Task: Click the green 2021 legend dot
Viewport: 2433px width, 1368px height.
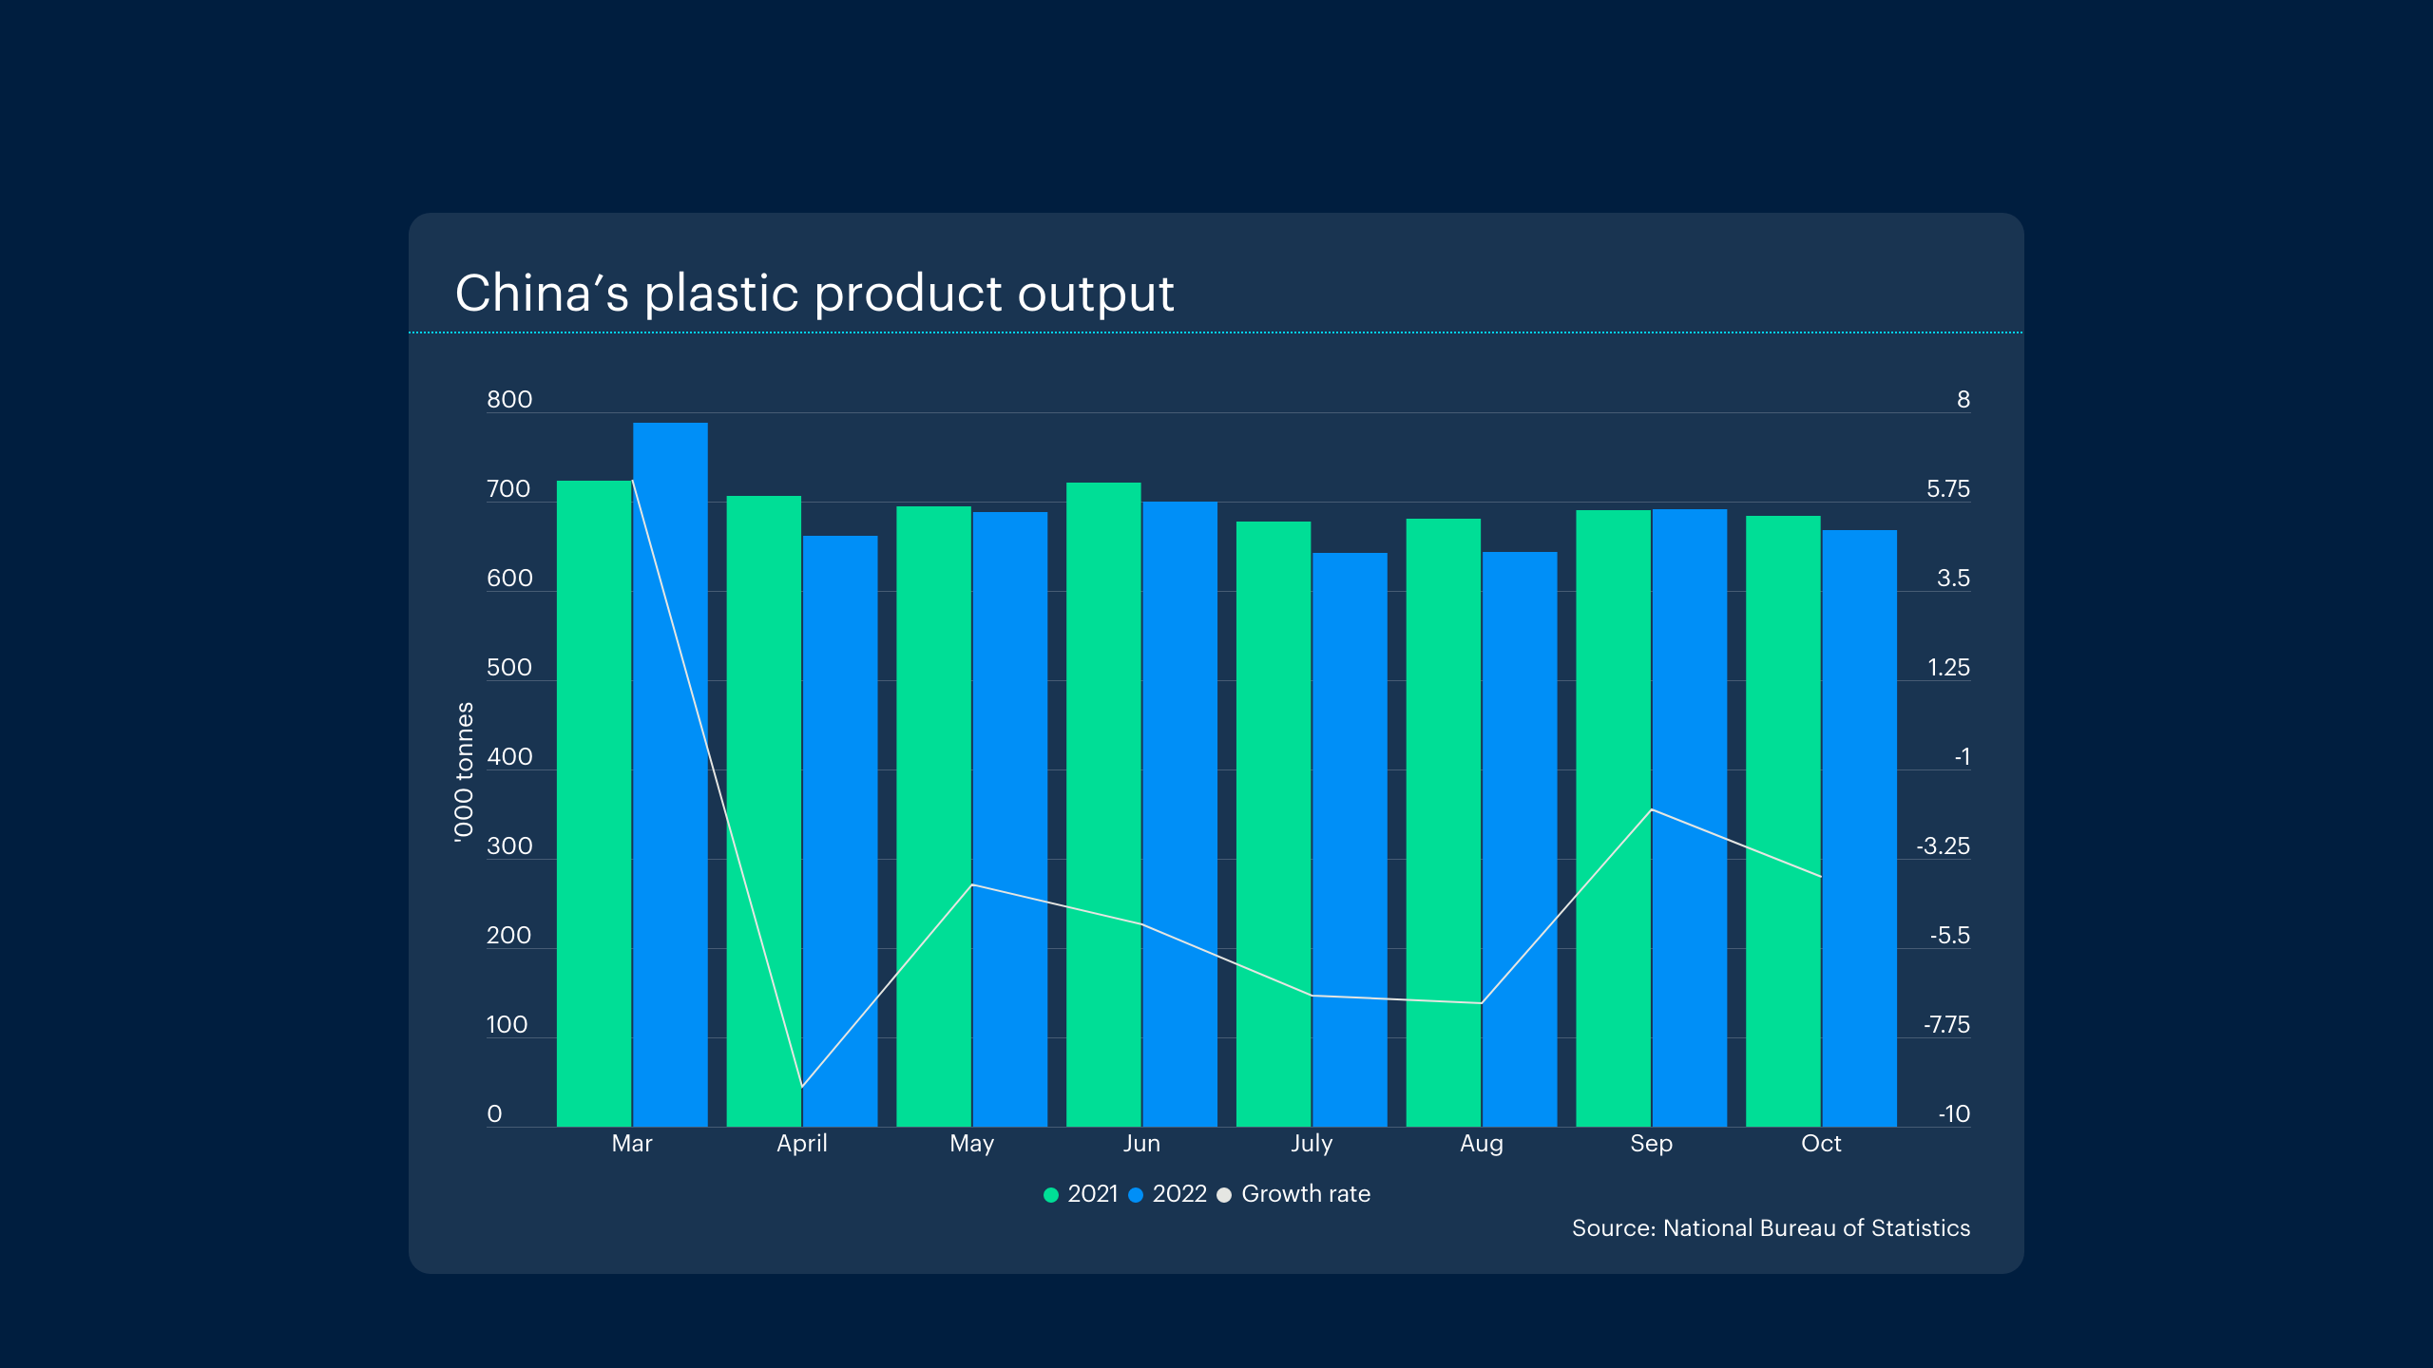Action: (x=1050, y=1195)
